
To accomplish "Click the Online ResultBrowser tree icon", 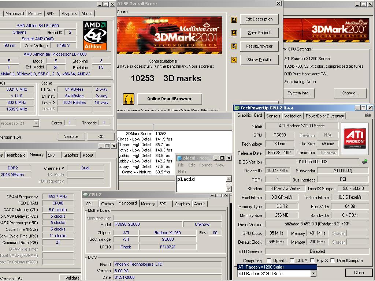I will tap(129, 99).
